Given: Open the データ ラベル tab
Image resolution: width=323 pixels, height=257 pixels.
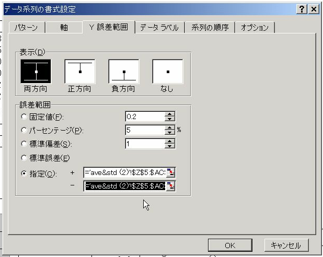Looking at the screenshot, I should coord(159,28).
